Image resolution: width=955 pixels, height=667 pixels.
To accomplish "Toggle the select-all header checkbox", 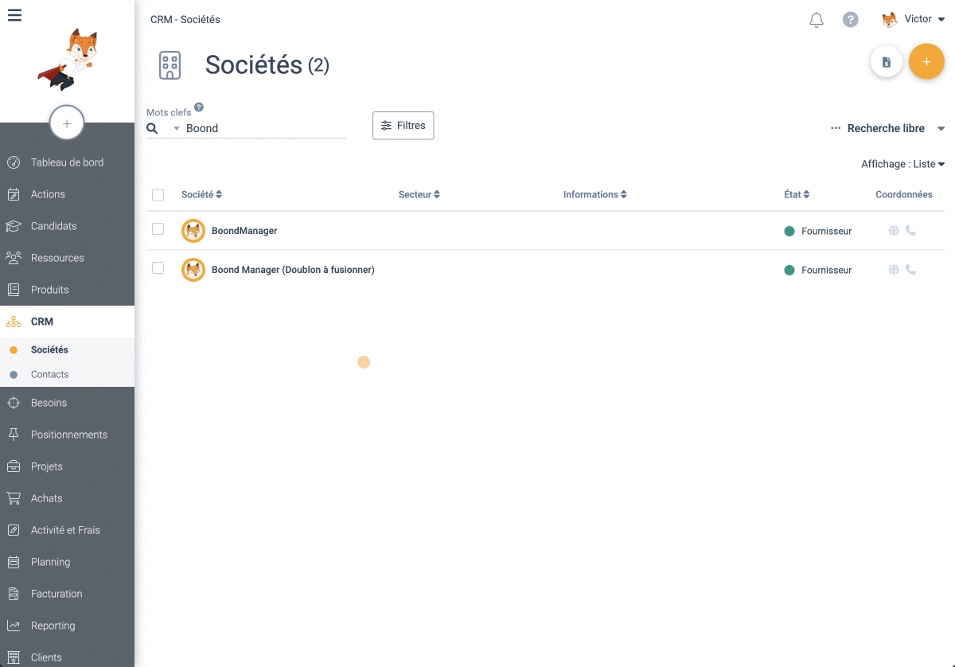I will pos(158,195).
